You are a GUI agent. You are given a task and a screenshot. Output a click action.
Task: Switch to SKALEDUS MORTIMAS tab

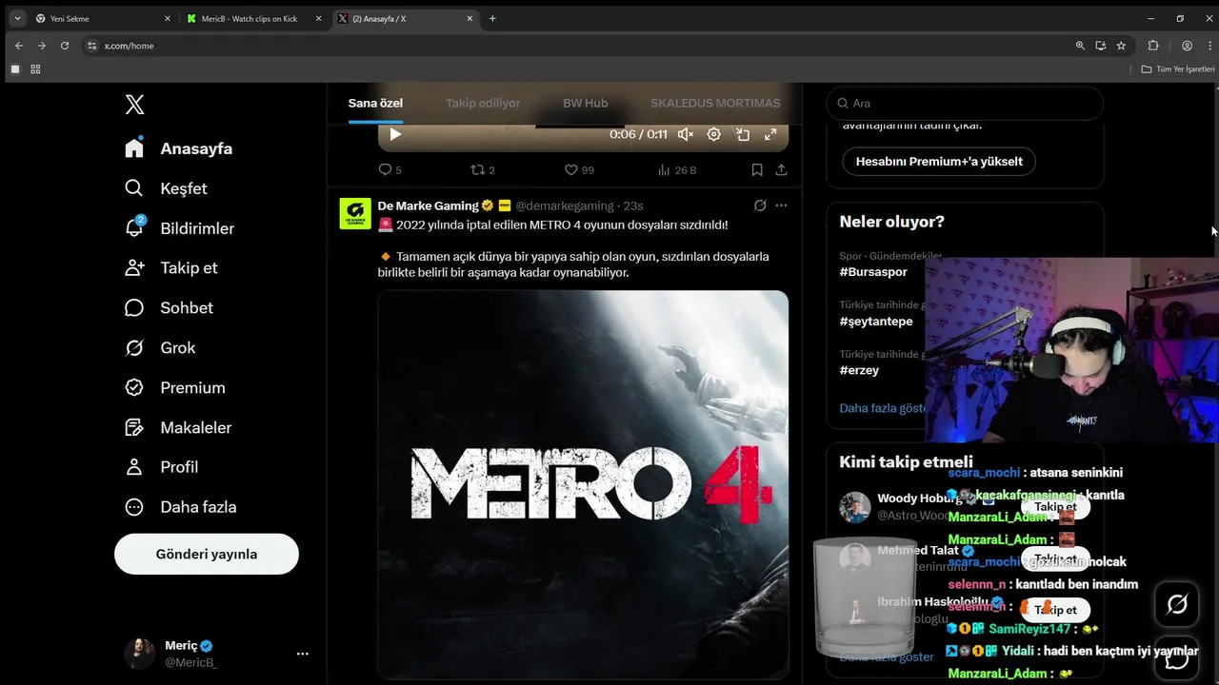coord(715,103)
